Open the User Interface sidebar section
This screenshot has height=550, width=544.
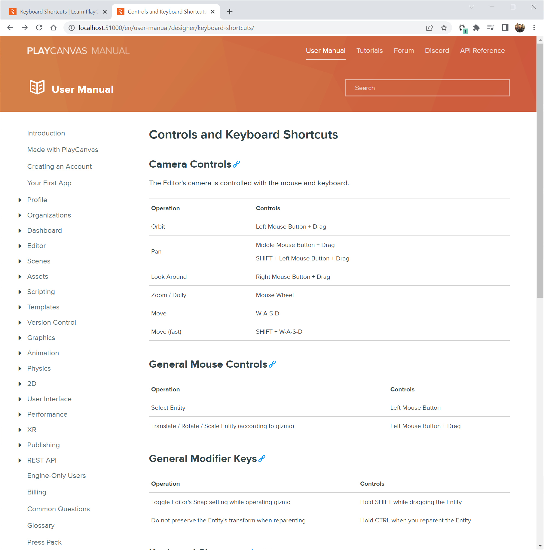pyautogui.click(x=49, y=399)
